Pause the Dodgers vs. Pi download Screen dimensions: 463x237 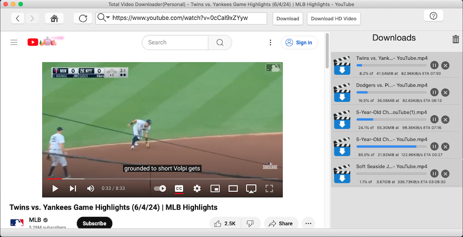434,93
